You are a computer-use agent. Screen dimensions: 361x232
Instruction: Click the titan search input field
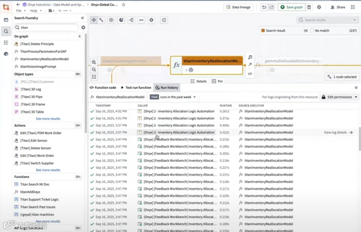46,27
